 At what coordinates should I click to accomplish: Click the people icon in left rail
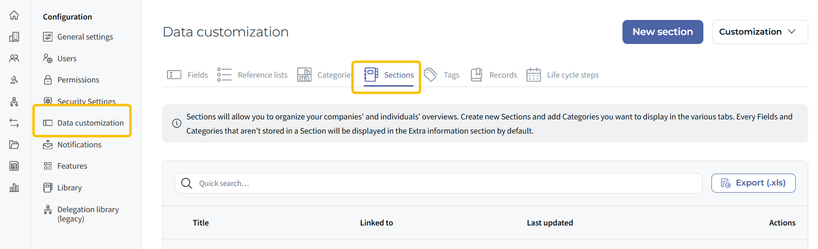click(14, 58)
